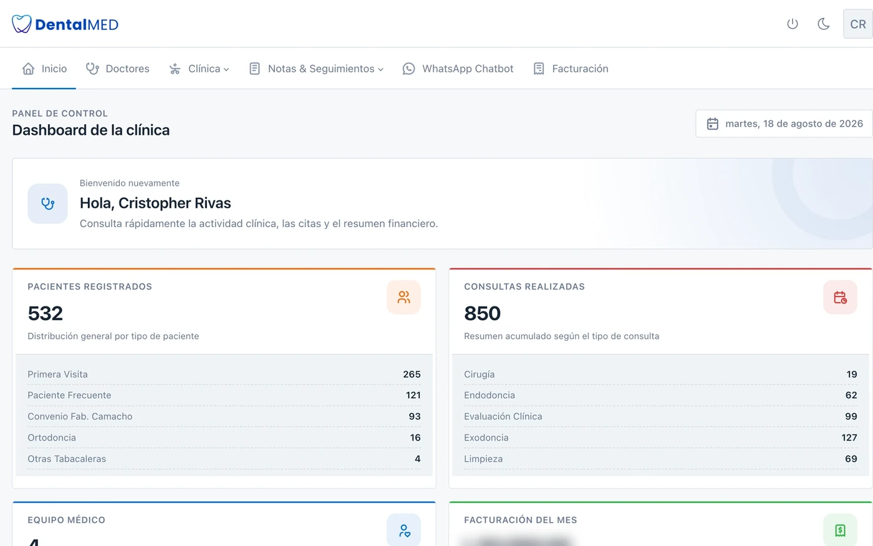Click the orange patients icon
Screen dimensions: 873x546
tap(403, 297)
